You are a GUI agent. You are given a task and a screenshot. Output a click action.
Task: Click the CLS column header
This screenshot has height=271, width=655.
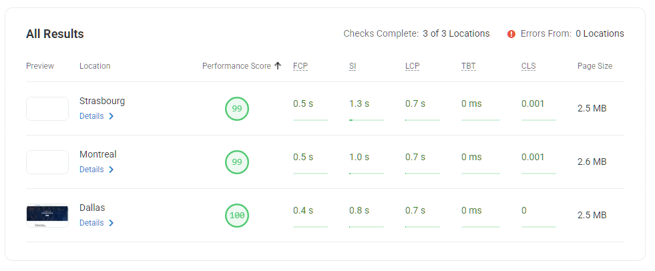(x=529, y=66)
